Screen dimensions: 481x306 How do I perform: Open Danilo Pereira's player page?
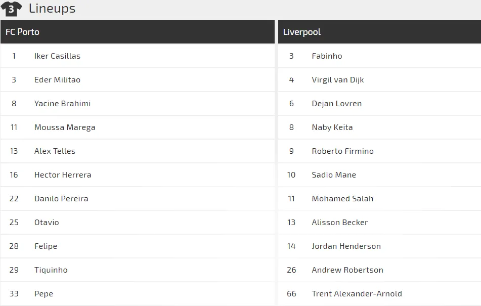[61, 199]
